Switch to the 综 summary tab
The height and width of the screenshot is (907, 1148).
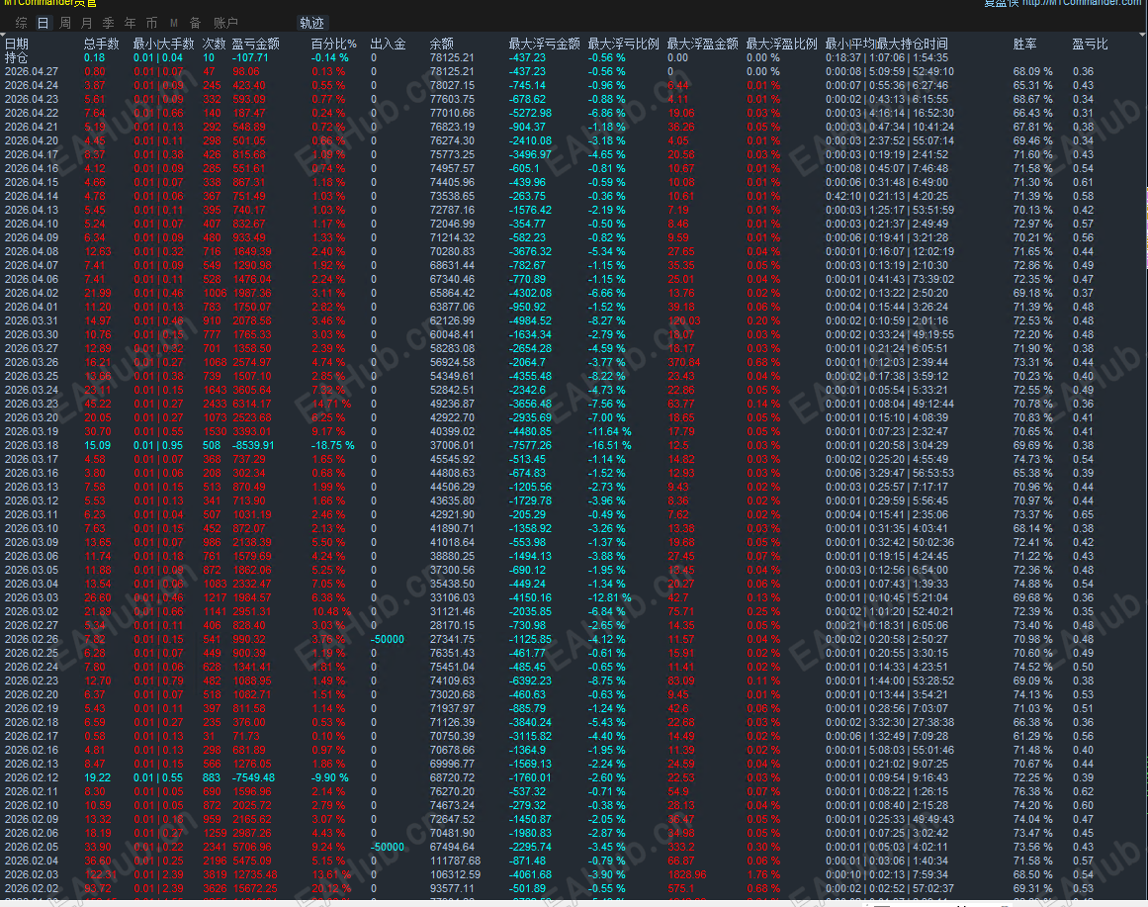coord(21,24)
